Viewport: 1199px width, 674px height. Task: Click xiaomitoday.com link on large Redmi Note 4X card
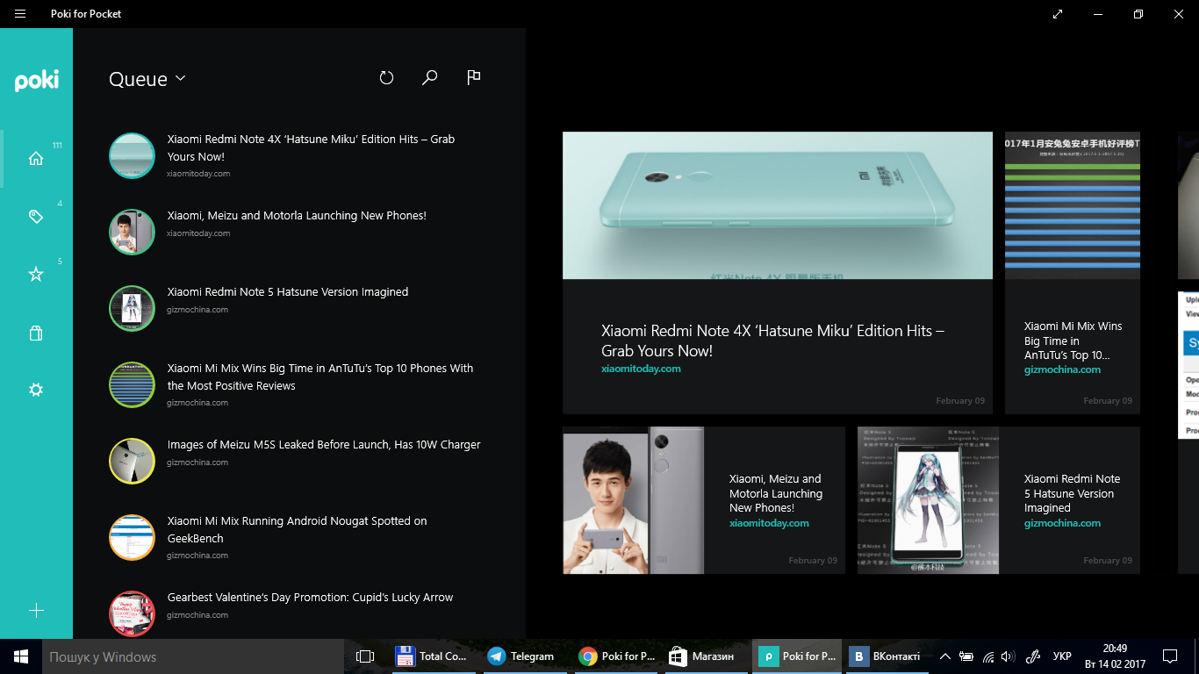(x=641, y=369)
